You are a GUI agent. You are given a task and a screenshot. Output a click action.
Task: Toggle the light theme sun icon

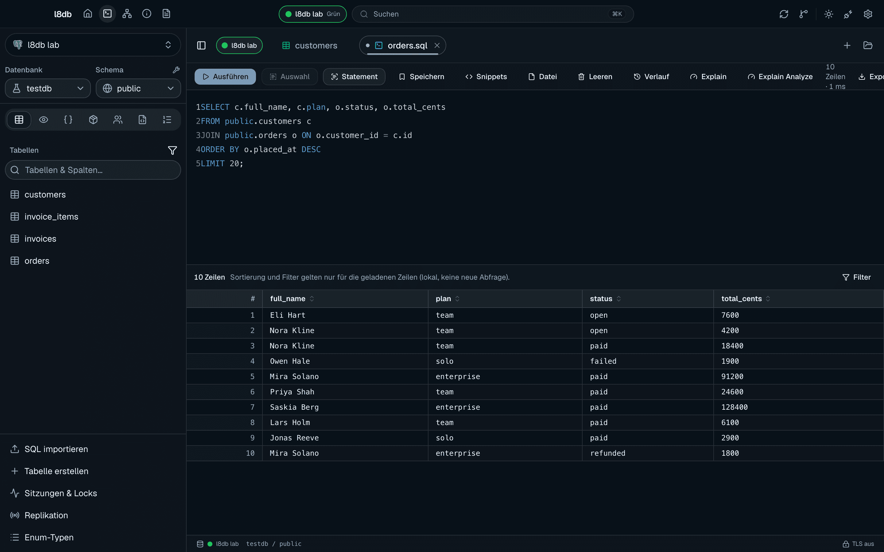(828, 14)
